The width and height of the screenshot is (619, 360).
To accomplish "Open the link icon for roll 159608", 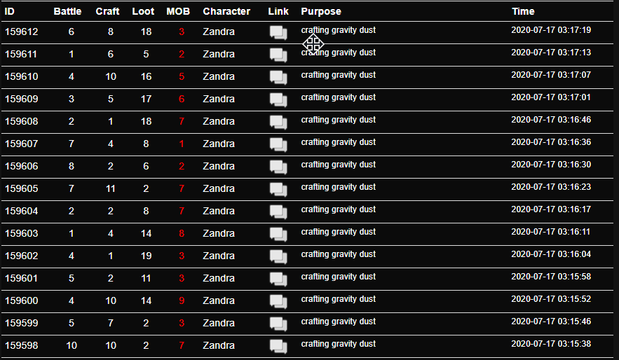I will [x=278, y=123].
